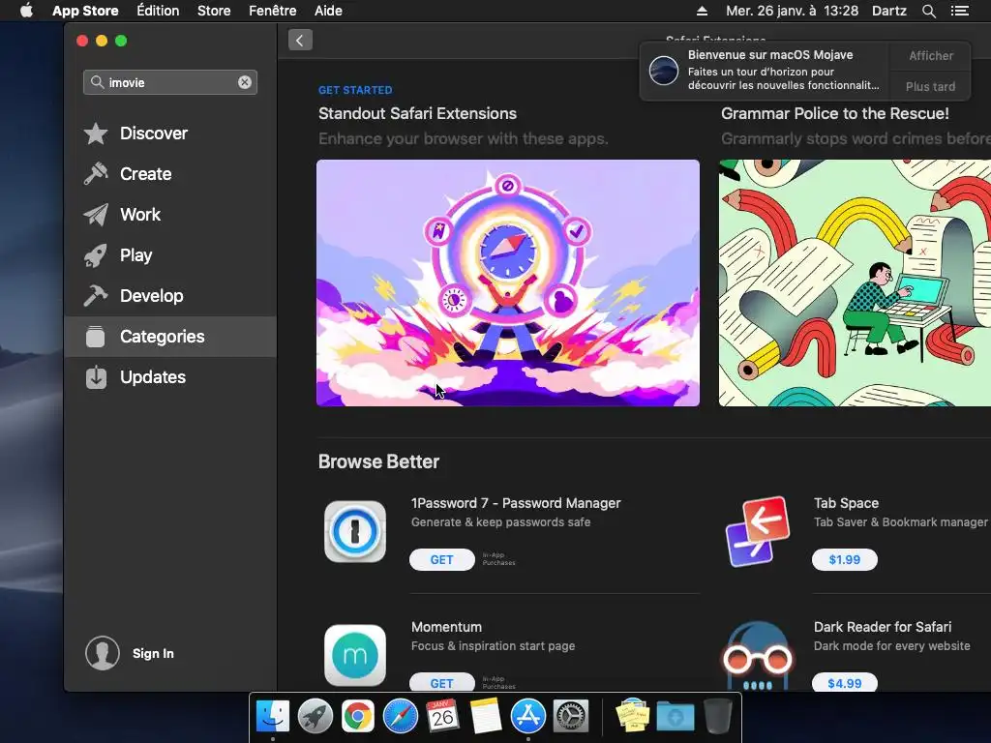Click the eject icon in menu bar

coord(703,11)
